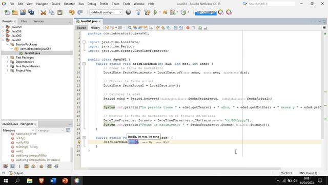This screenshot has height=185, width=328.
Task: Click the Source editor view button
Action: pyautogui.click(x=81, y=28)
